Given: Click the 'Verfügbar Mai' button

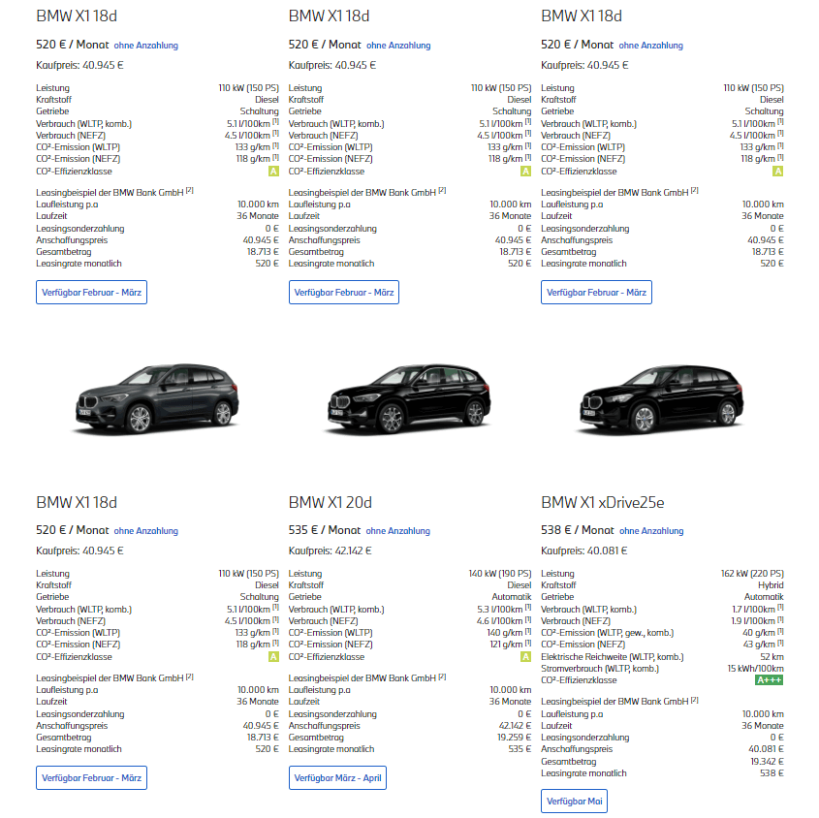Looking at the screenshot, I should pos(574,801).
